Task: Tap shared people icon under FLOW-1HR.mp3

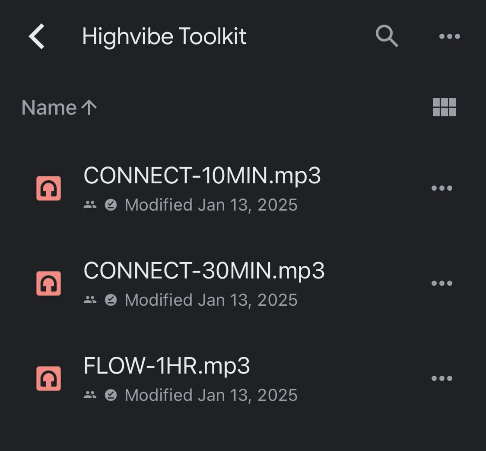Action: [x=90, y=395]
